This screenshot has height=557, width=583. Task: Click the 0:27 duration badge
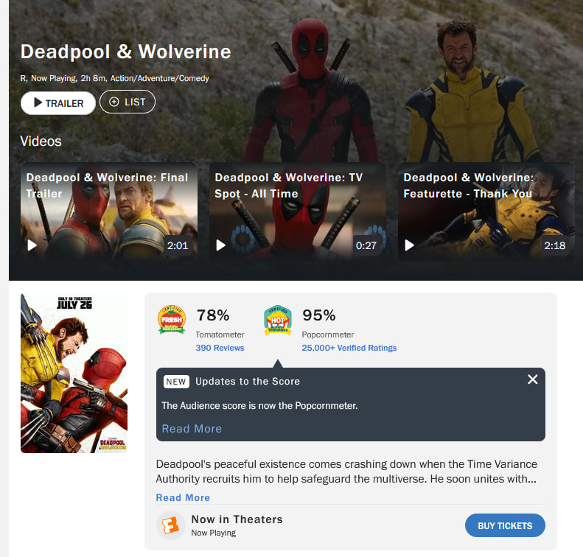coord(366,245)
